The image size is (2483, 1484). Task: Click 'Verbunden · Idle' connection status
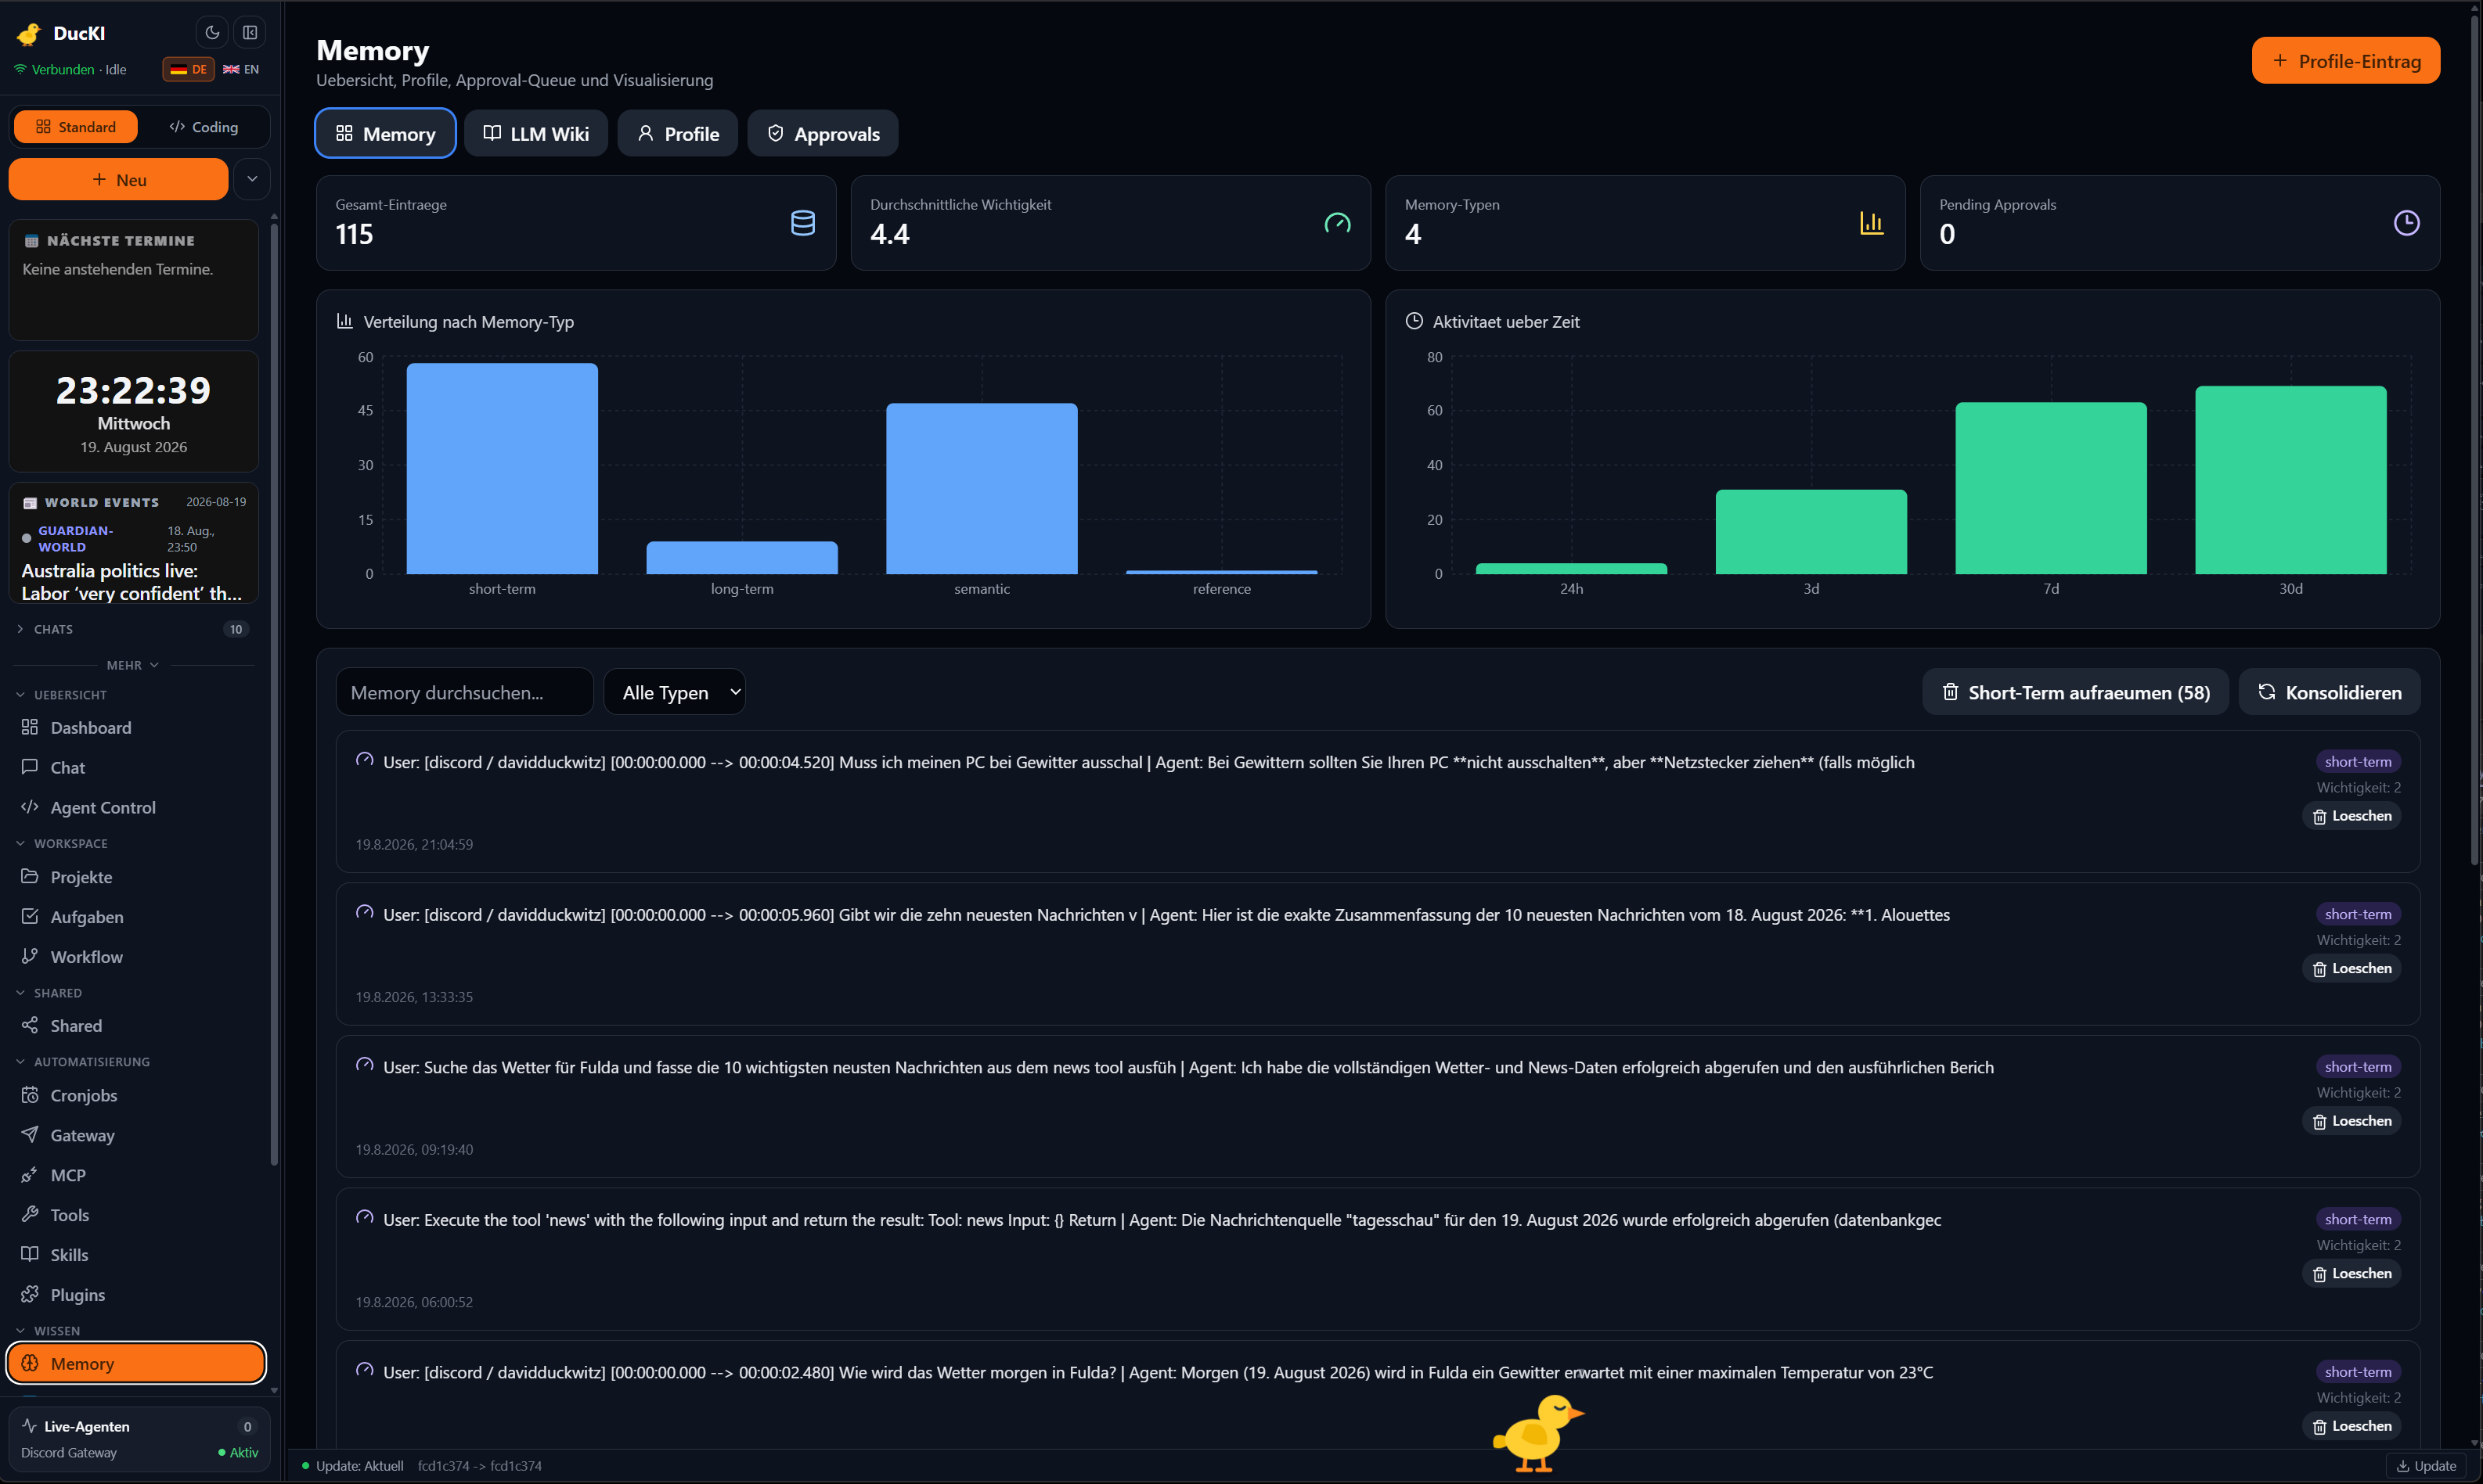70,69
